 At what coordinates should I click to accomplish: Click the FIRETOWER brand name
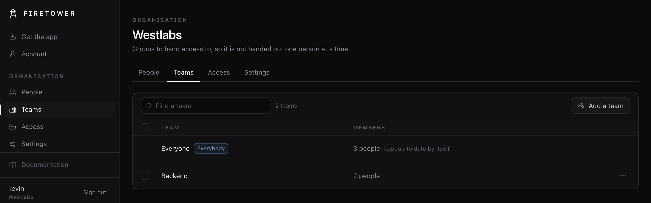[x=49, y=13]
